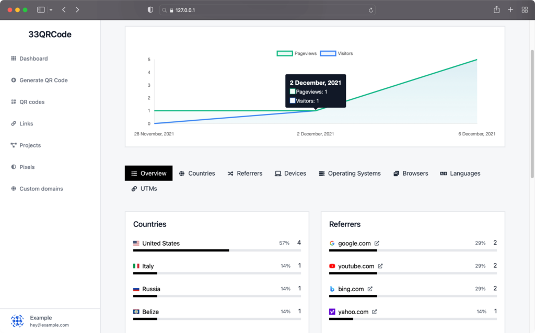Click the page reload icon
This screenshot has width=535, height=333.
pos(371,10)
